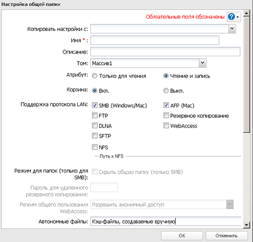The height and width of the screenshot is (242, 253).
Task: Uncheck the SMB (Windows/Mac) checkbox
Action: click(95, 105)
